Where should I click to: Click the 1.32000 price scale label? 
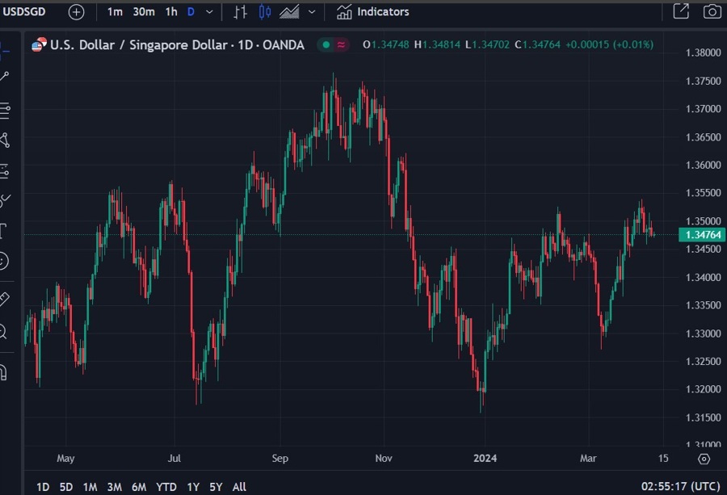pyautogui.click(x=703, y=389)
